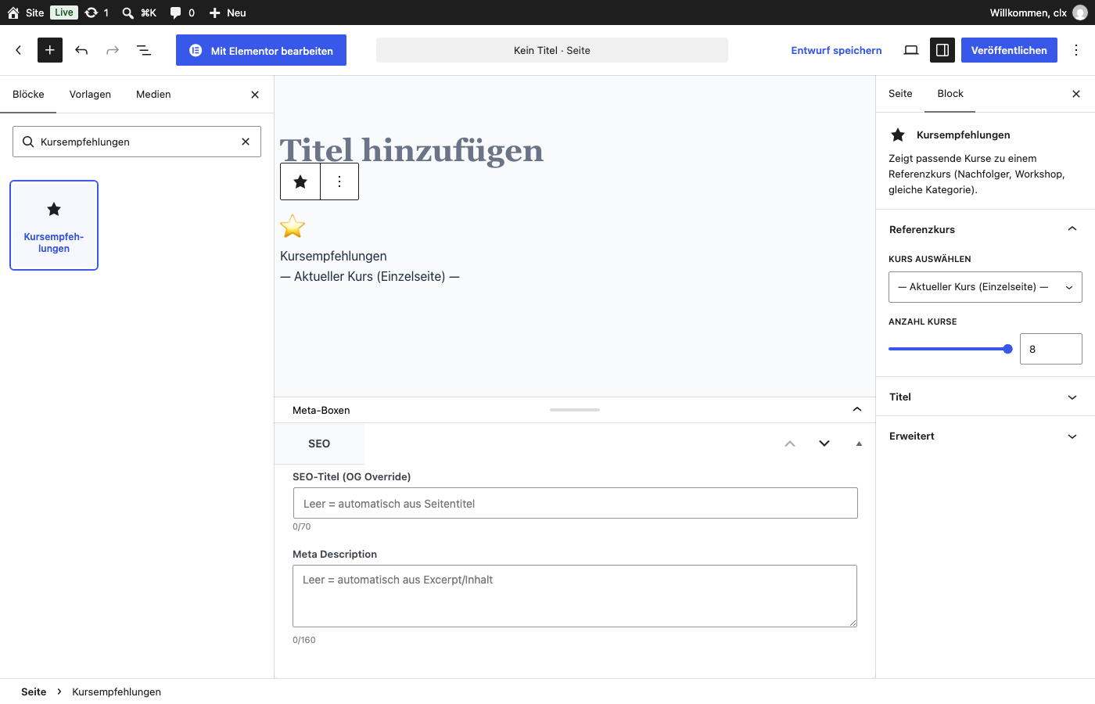This screenshot has width=1095, height=704.
Task: Click the Veröffentlichen button
Action: (x=1009, y=50)
